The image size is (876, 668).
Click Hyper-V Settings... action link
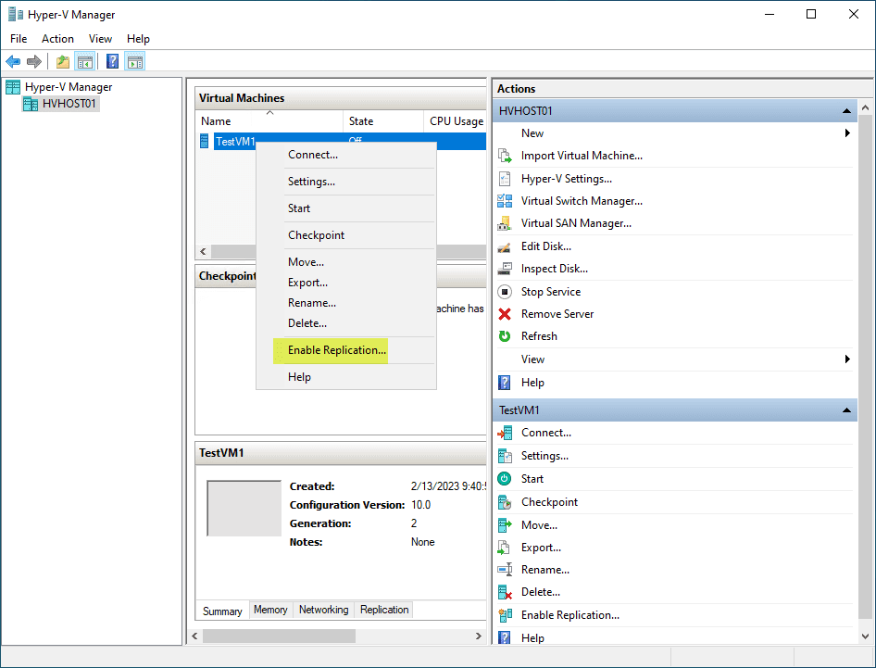pos(567,179)
